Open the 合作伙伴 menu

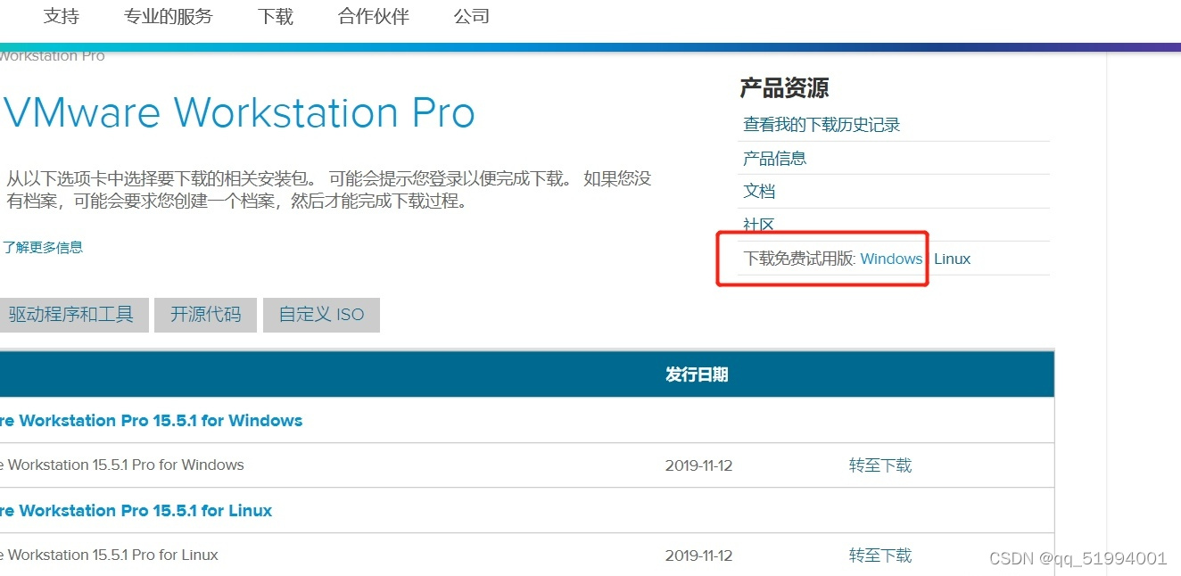pyautogui.click(x=374, y=16)
